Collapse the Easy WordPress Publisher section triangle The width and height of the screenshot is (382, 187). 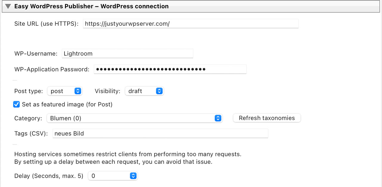(x=8, y=6)
